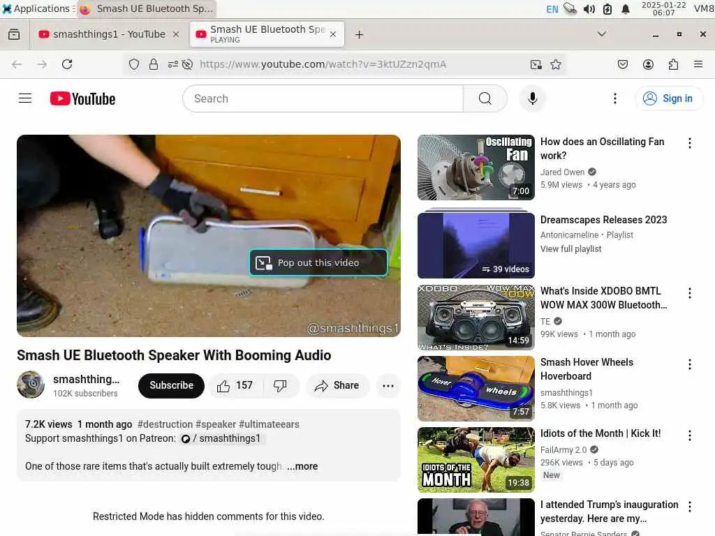This screenshot has height=536, width=715.
Task: Open #destruction hashtag link
Action: click(165, 424)
